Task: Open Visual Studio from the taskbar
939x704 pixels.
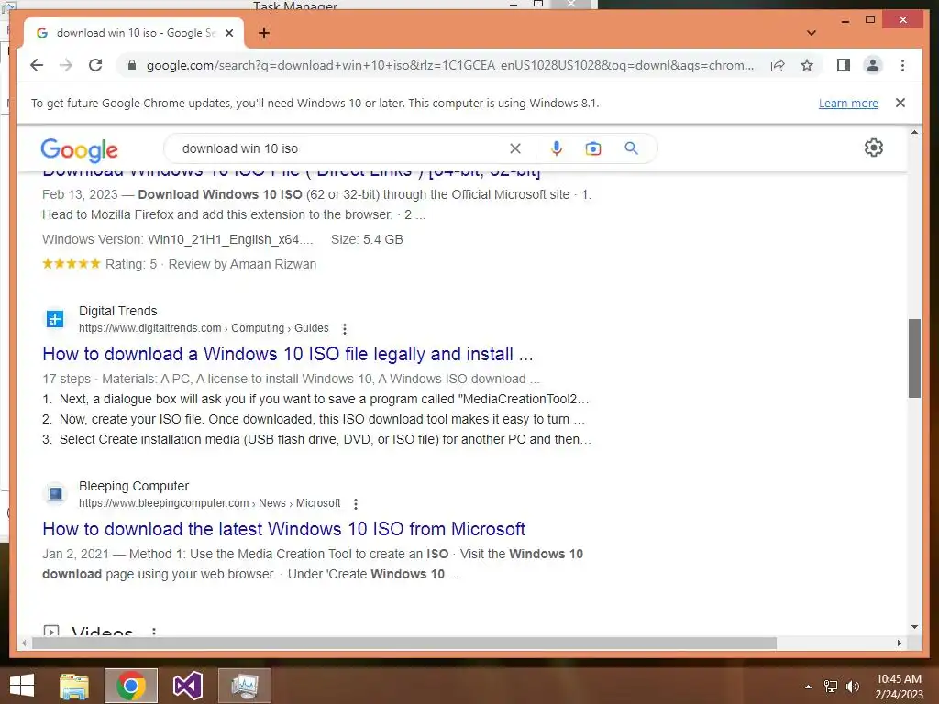Action: tap(187, 686)
